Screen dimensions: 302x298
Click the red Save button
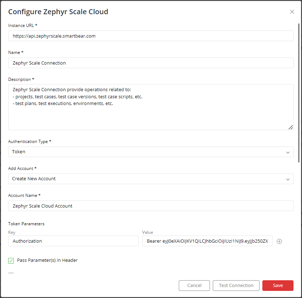(x=278, y=286)
